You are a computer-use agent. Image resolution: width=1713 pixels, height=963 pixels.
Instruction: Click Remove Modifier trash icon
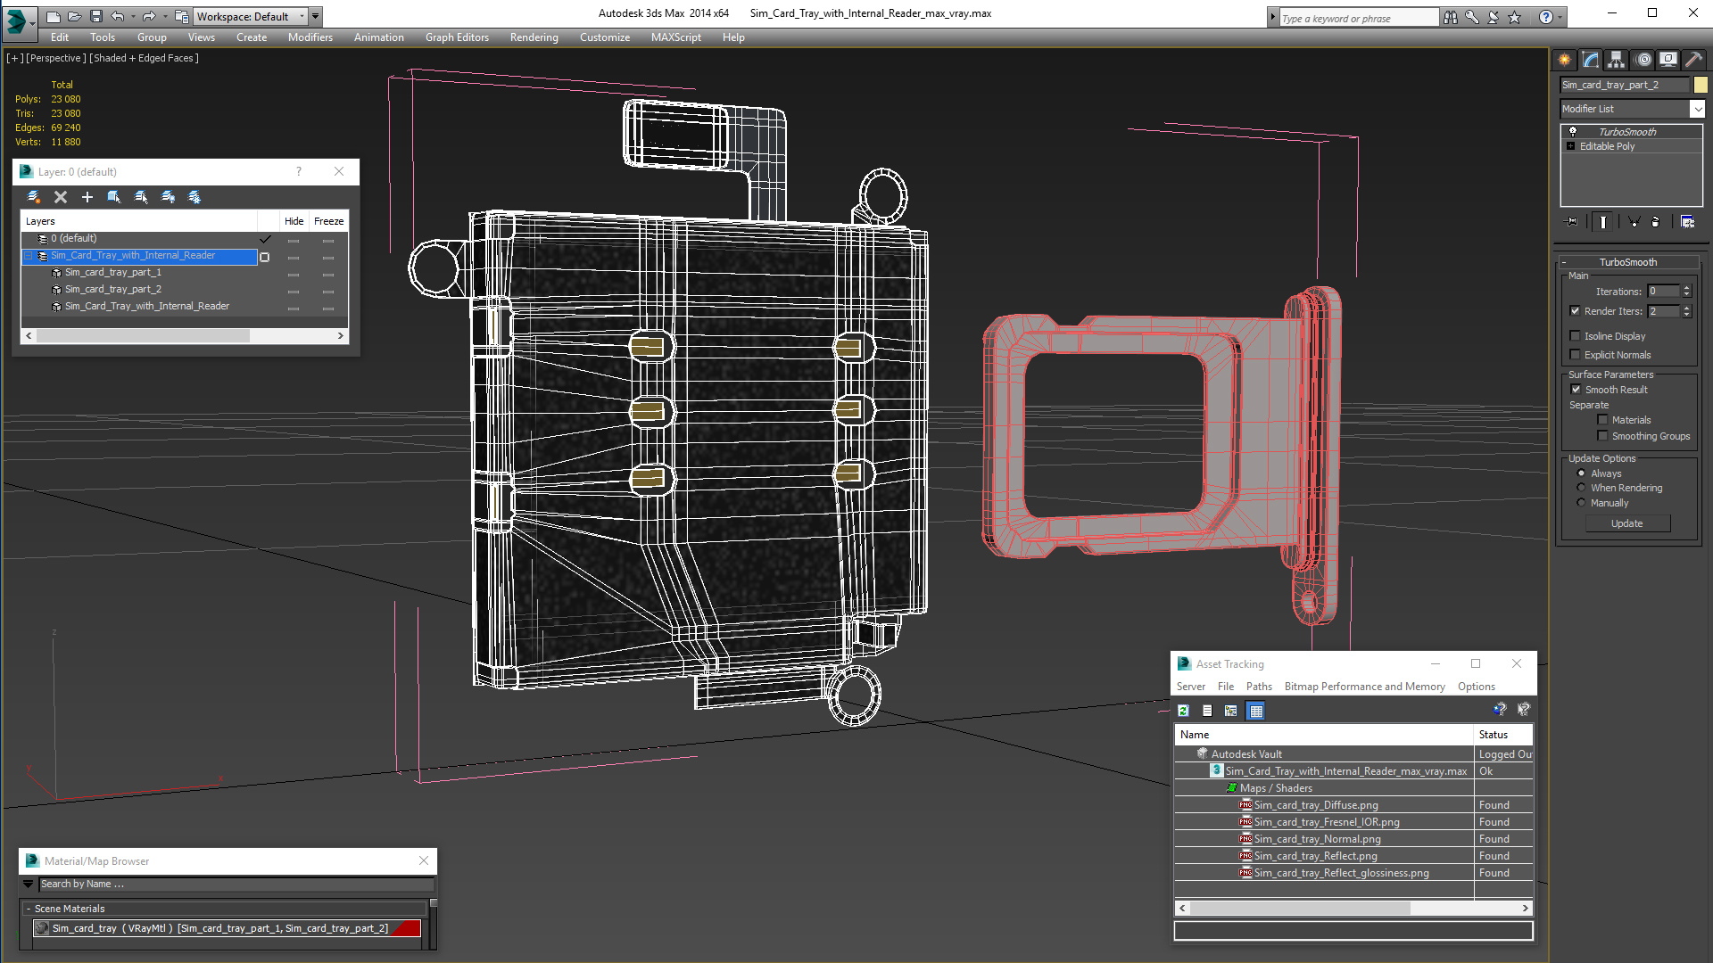pos(1656,221)
